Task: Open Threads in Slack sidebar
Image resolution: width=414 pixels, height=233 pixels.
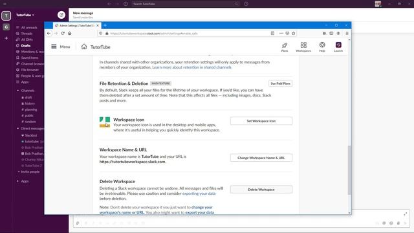Action: pos(27,34)
